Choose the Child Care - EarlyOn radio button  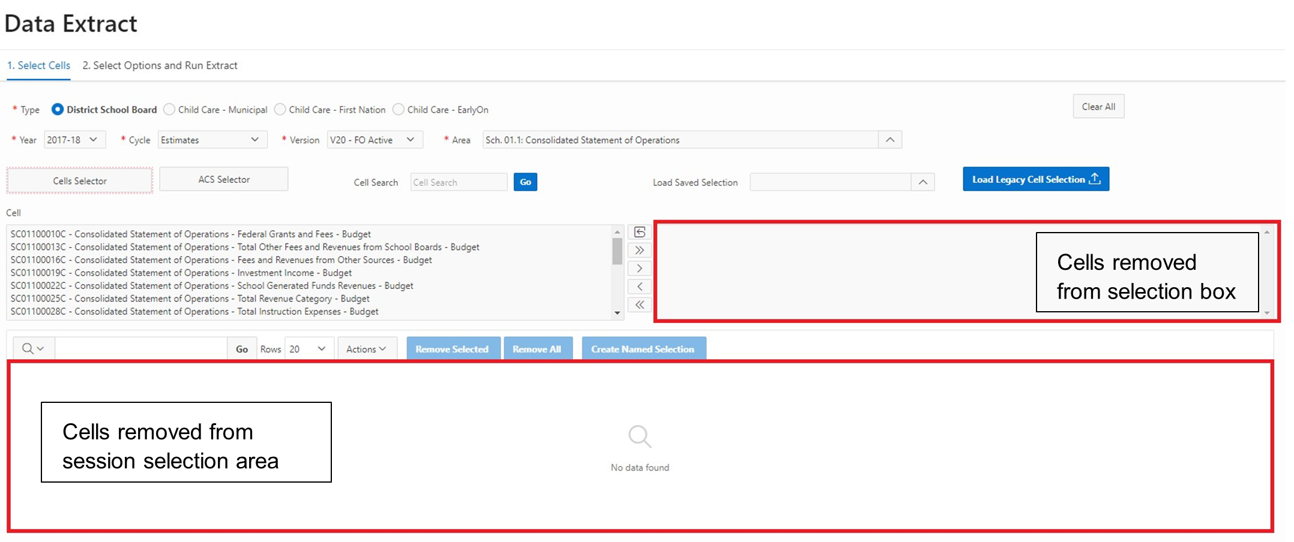(x=399, y=110)
